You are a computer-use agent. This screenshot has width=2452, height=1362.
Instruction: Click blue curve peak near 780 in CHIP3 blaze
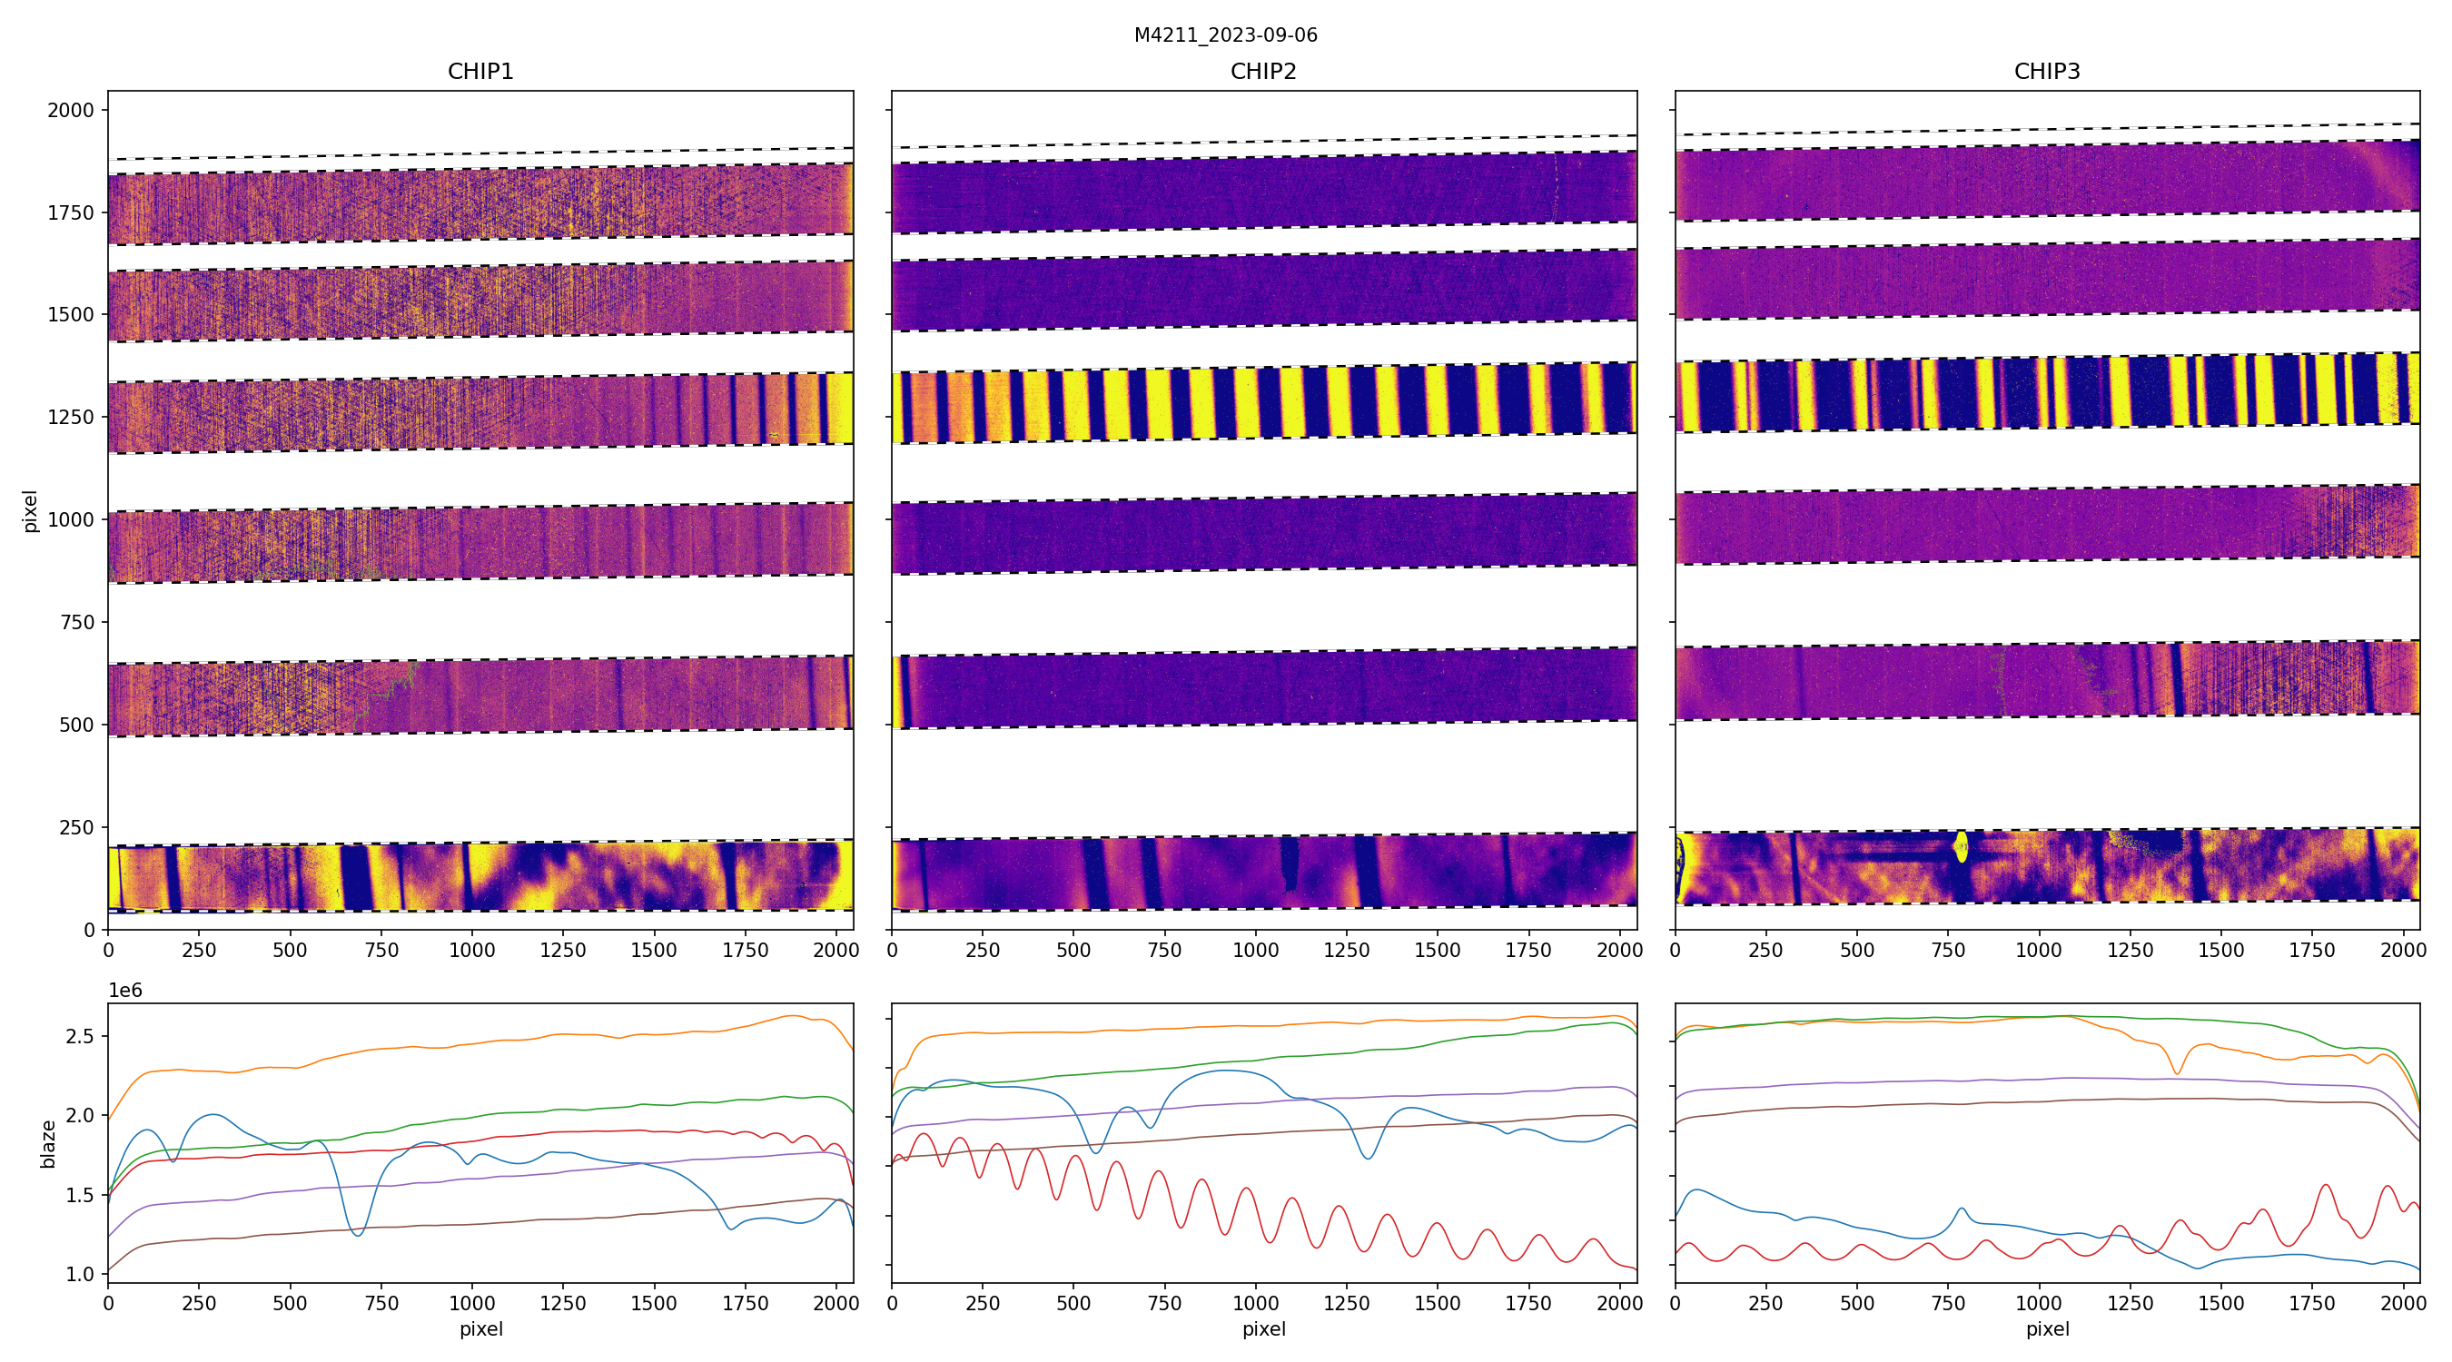point(1961,1209)
